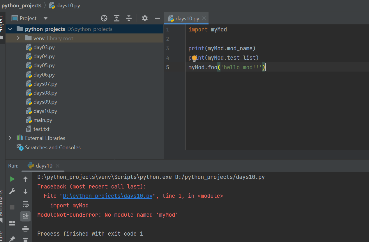Select Scratches and Consoles node
Image resolution: width=369 pixels, height=242 pixels.
[x=53, y=147]
